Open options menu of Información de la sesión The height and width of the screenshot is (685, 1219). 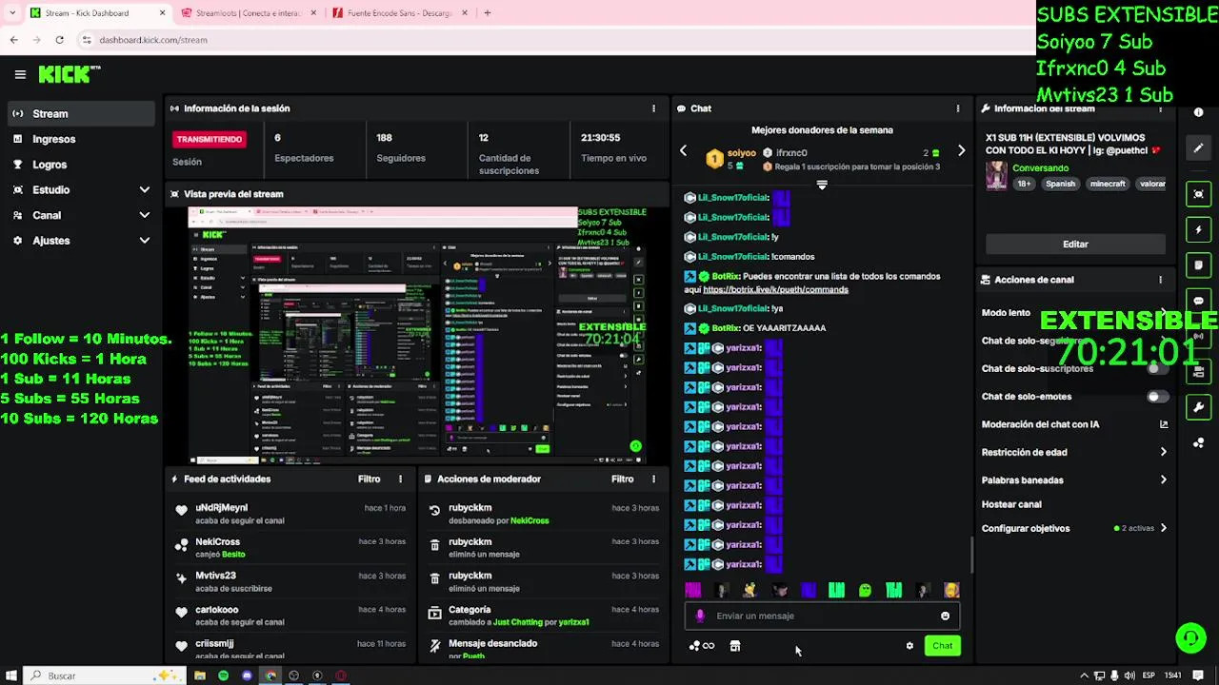point(653,108)
